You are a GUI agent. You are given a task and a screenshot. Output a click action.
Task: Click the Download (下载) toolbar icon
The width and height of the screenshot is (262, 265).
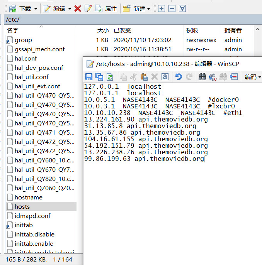point(13,8)
